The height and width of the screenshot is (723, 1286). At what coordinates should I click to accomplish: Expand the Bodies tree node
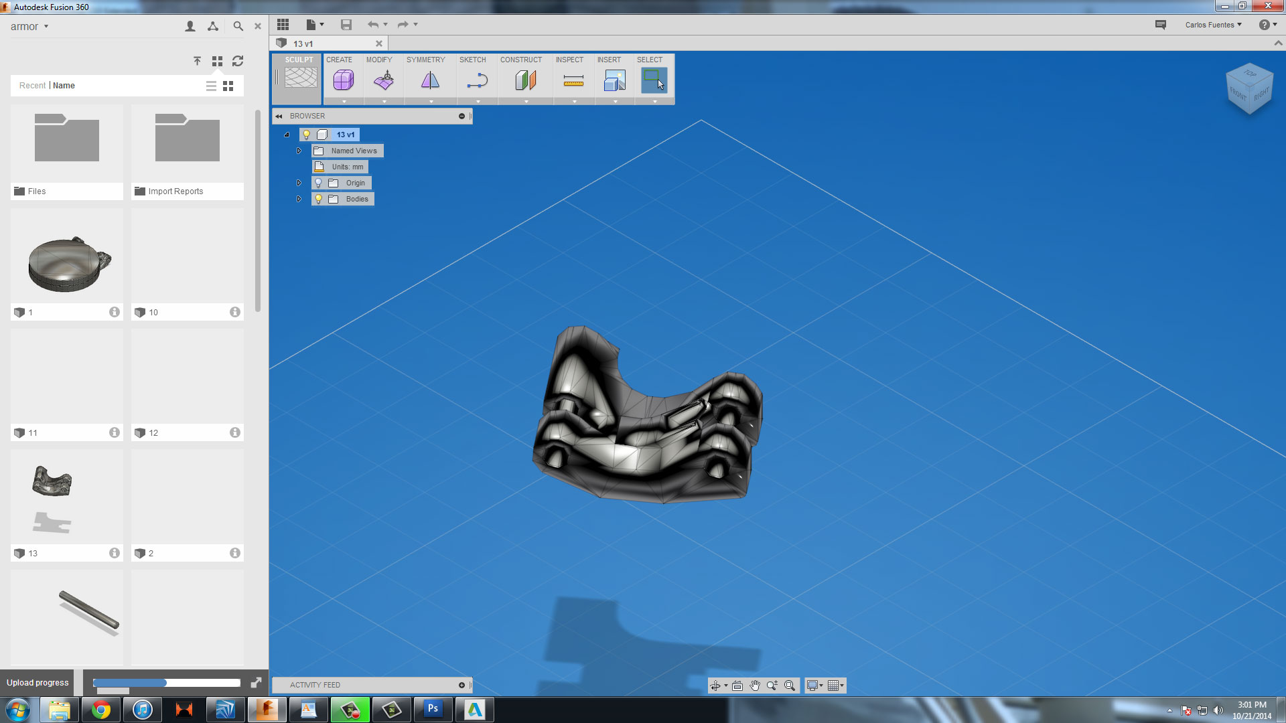click(299, 199)
